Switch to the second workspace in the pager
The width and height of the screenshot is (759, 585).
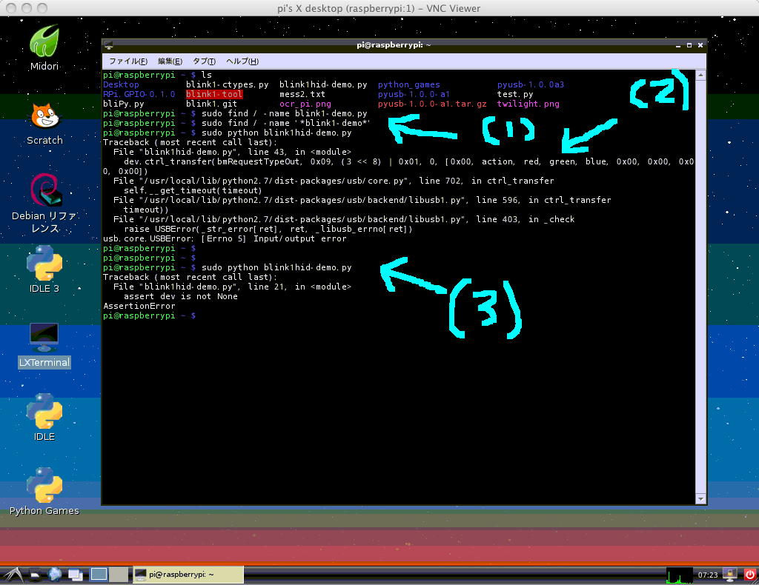point(119,575)
